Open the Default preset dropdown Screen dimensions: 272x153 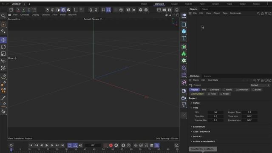pos(260,85)
